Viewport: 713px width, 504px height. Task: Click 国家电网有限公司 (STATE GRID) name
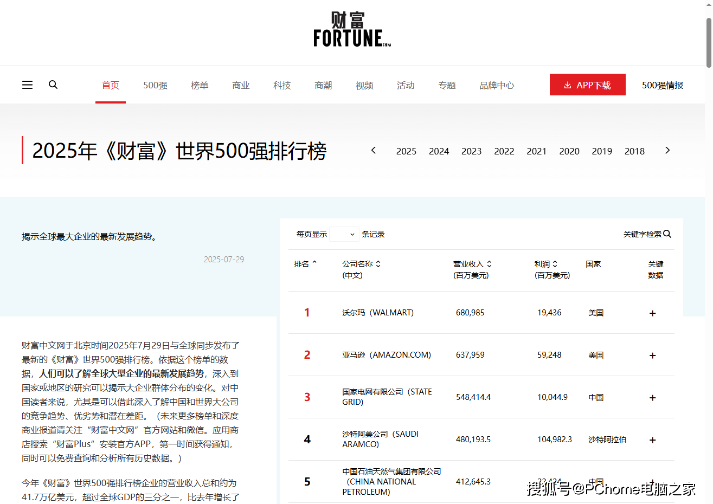(387, 397)
